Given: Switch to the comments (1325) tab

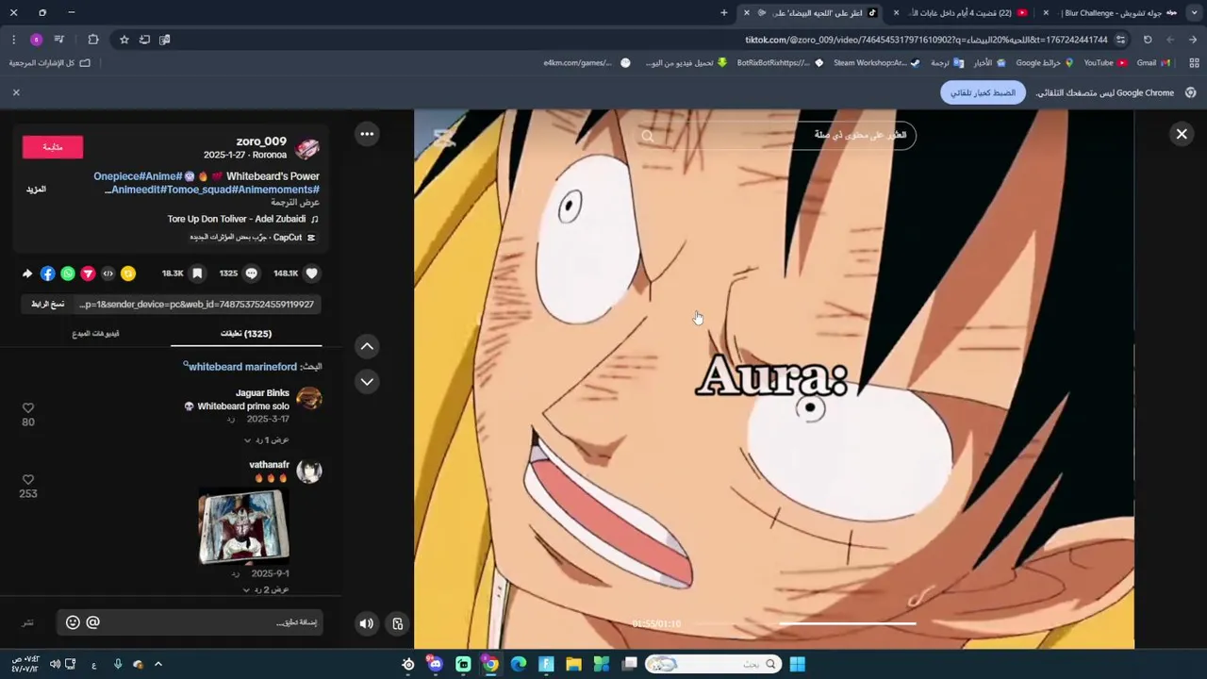Looking at the screenshot, I should click(x=246, y=334).
